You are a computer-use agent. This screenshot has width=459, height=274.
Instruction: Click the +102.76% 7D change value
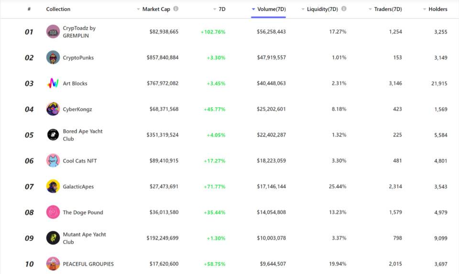click(213, 32)
